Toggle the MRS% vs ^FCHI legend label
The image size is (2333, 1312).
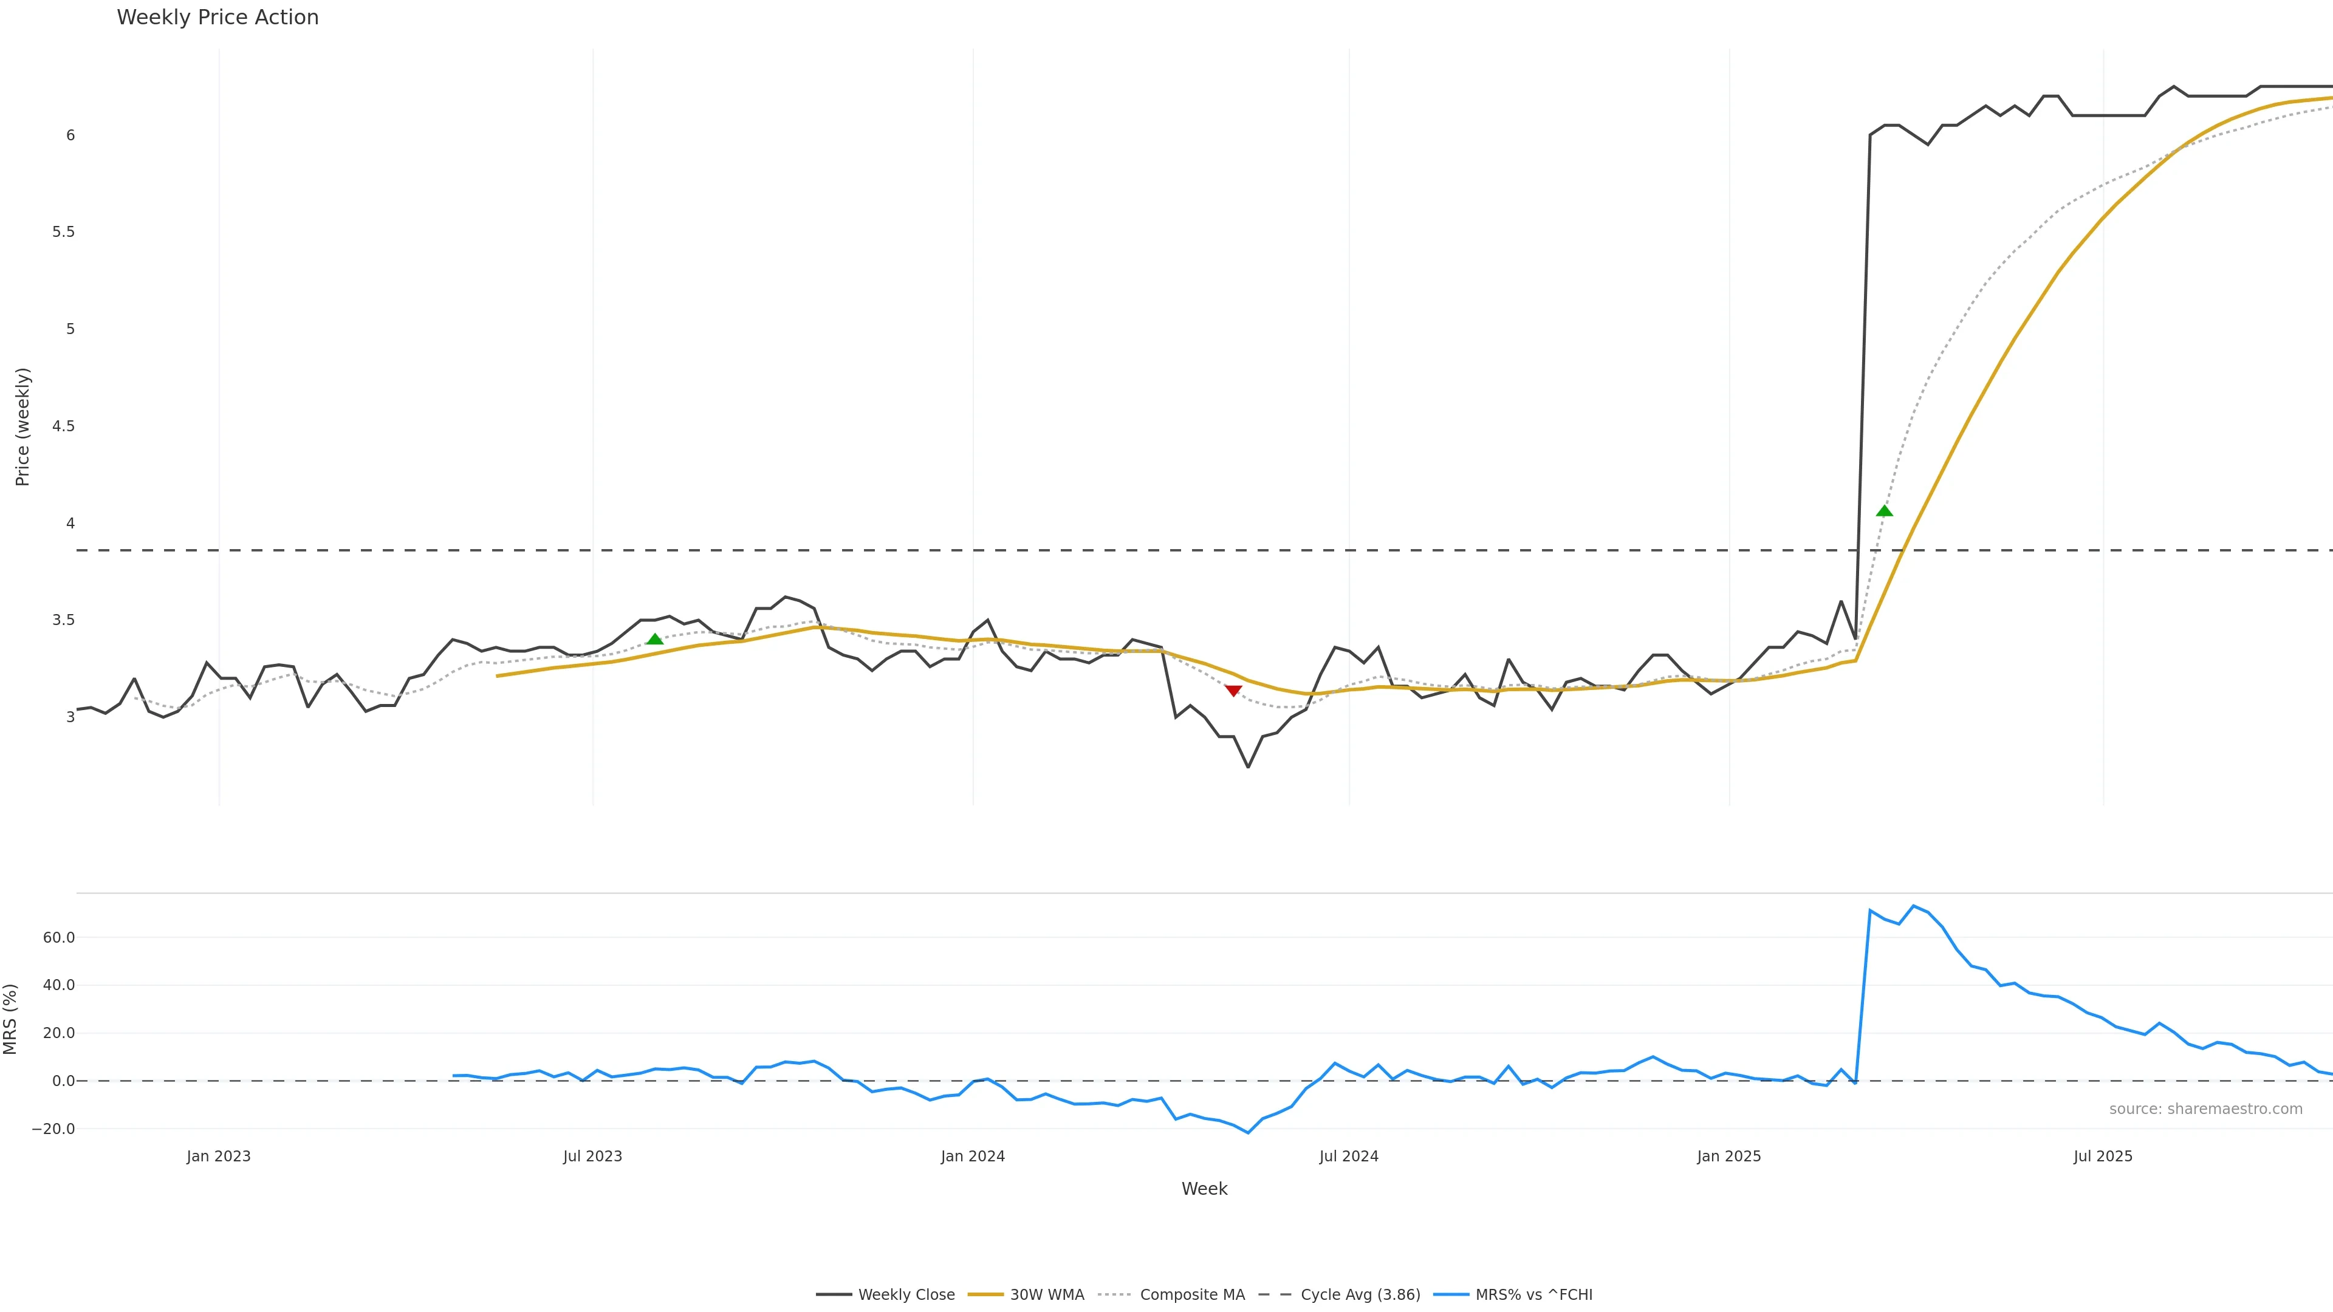pos(1533,1295)
